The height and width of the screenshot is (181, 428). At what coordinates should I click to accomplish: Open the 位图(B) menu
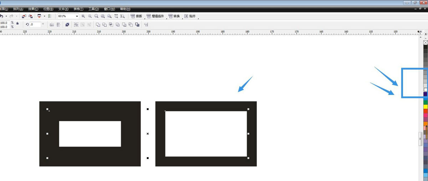pyautogui.click(x=48, y=9)
